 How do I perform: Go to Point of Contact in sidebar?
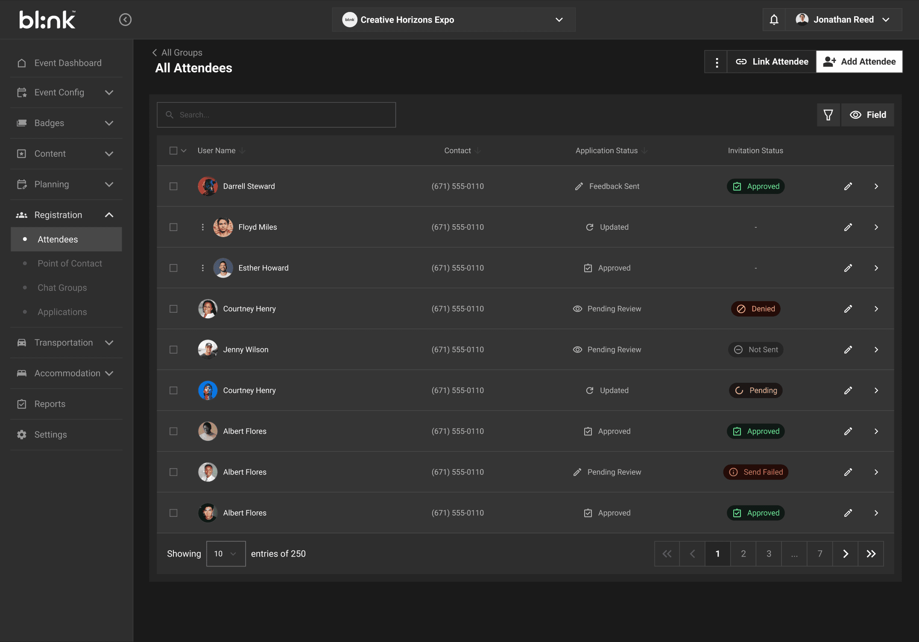(70, 264)
